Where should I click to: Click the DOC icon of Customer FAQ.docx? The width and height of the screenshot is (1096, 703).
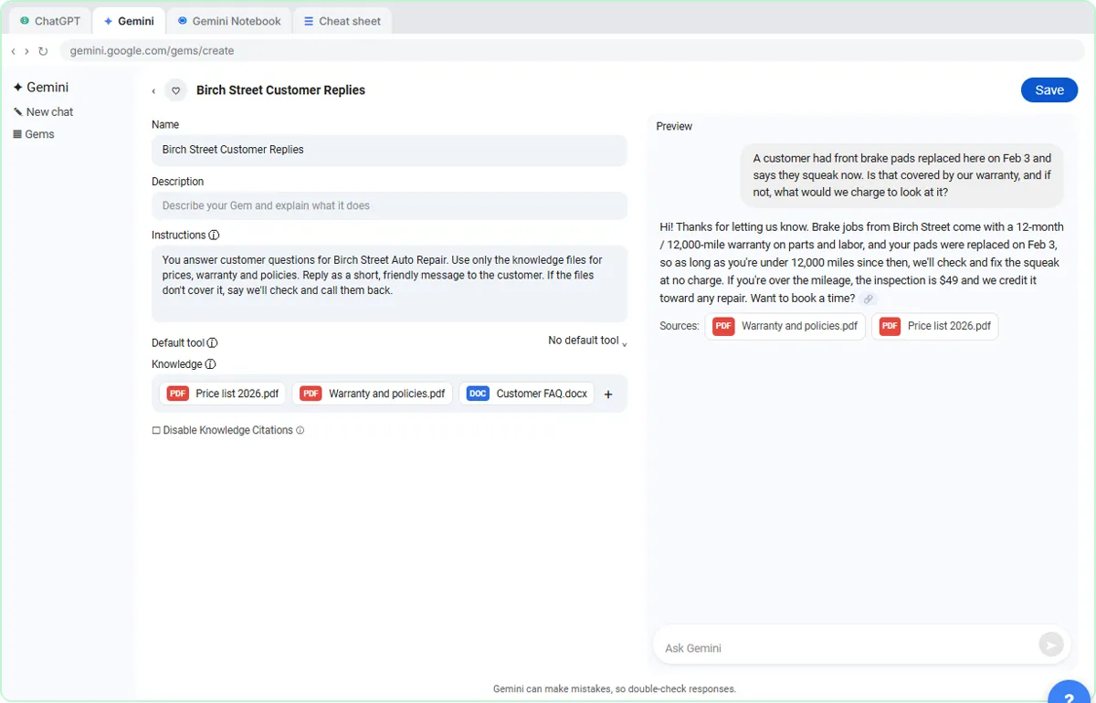point(478,393)
